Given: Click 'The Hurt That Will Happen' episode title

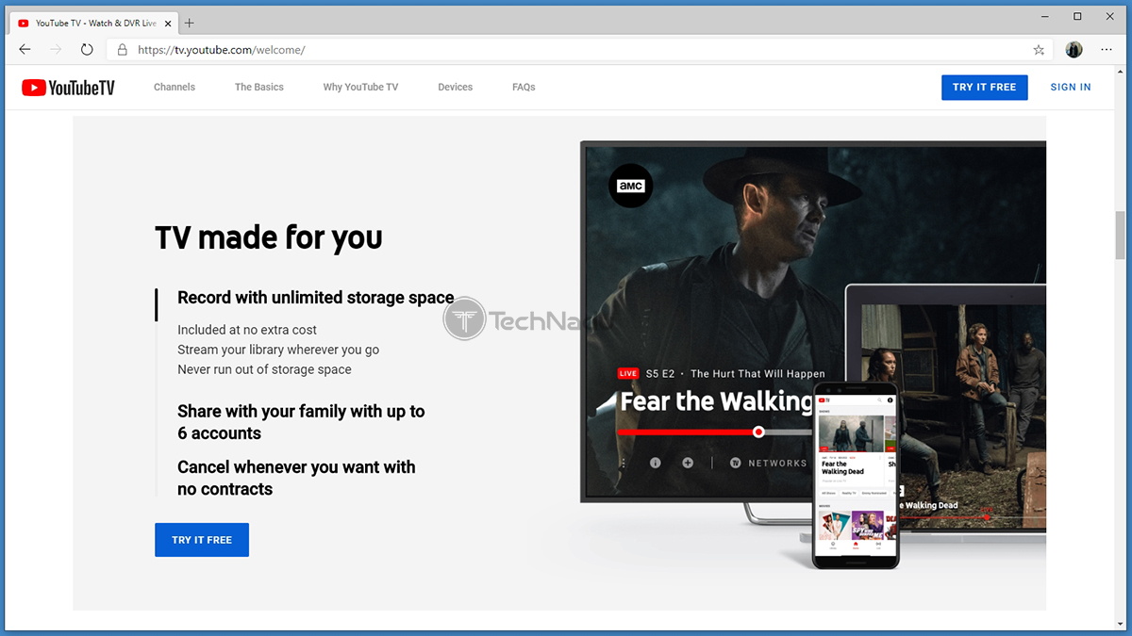Looking at the screenshot, I should click(757, 374).
